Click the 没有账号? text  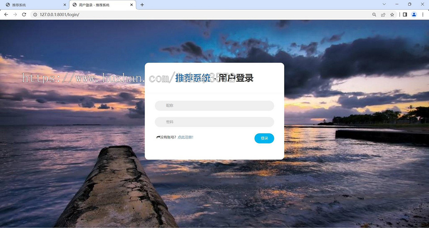coord(168,138)
